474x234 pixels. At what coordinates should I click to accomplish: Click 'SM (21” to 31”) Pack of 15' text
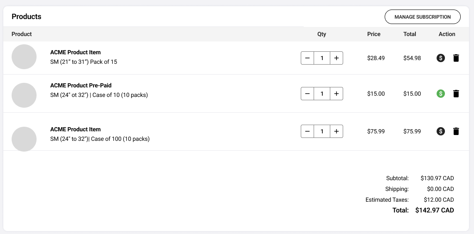pyautogui.click(x=84, y=62)
